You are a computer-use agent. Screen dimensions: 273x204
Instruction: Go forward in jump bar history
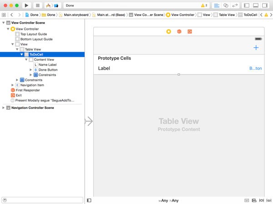(19, 15)
